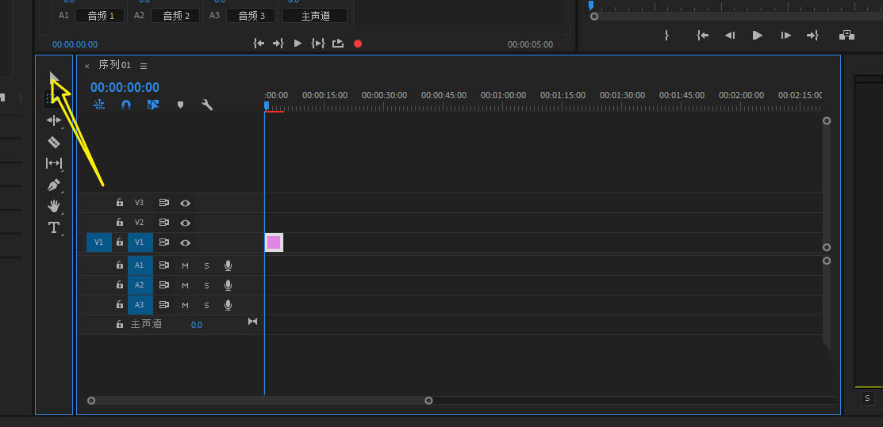Hide track V2 output with eye icon
Viewport: 883px width, 427px height.
[186, 223]
